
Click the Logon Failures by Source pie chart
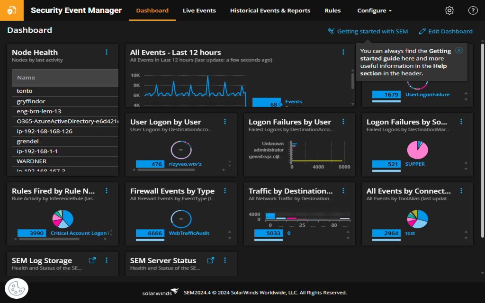(x=417, y=150)
